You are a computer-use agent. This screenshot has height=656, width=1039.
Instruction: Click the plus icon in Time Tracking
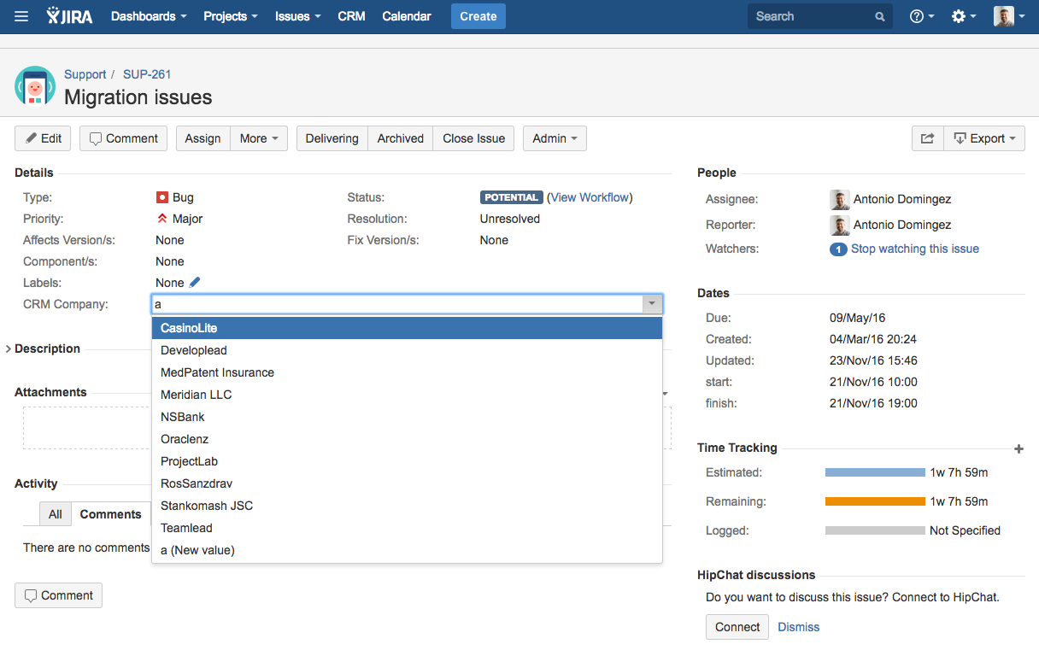coord(1018,448)
